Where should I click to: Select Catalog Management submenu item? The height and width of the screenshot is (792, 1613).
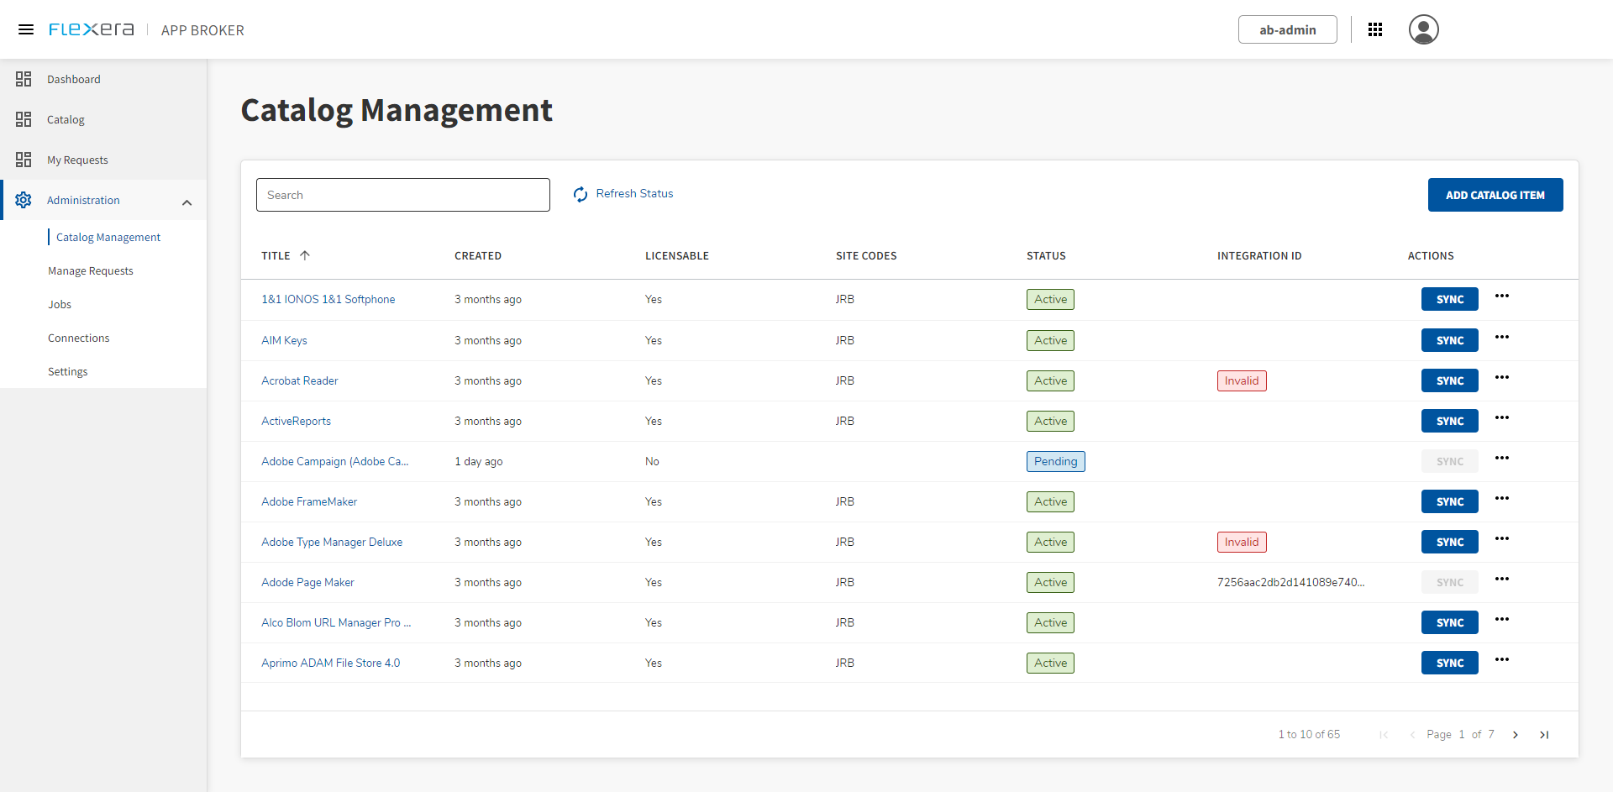pyautogui.click(x=108, y=237)
